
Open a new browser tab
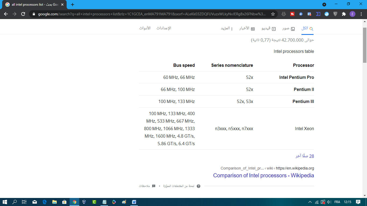pos(73,5)
